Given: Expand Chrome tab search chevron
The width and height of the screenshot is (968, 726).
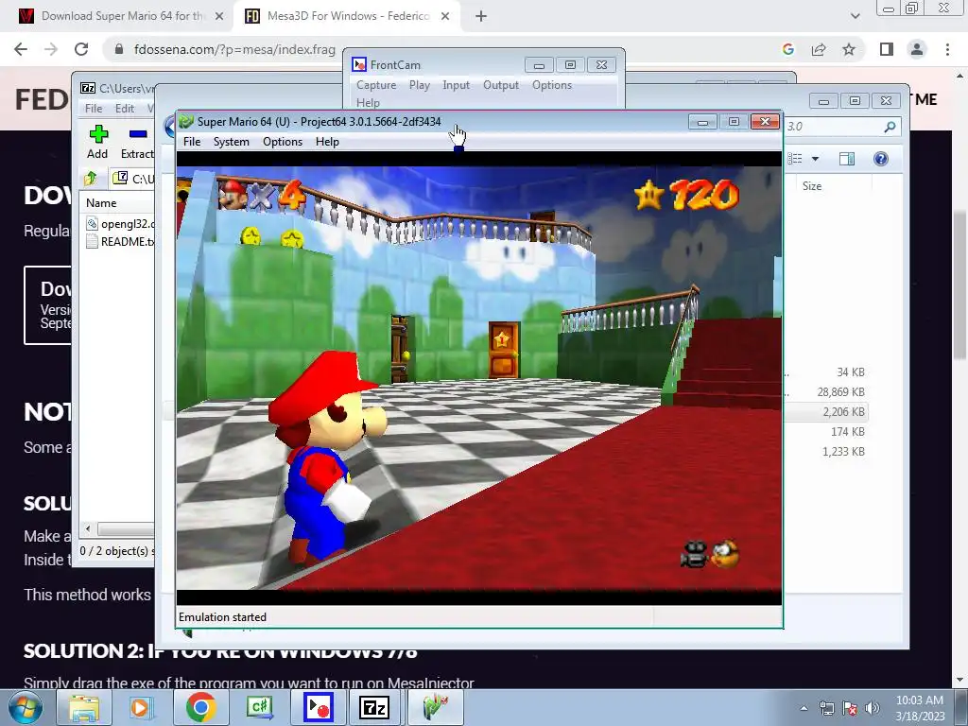Looking at the screenshot, I should [x=855, y=16].
